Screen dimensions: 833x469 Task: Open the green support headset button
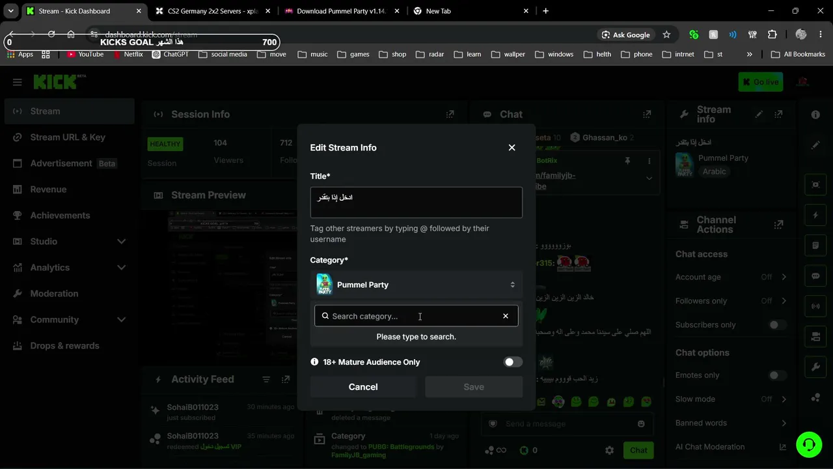pos(809,444)
